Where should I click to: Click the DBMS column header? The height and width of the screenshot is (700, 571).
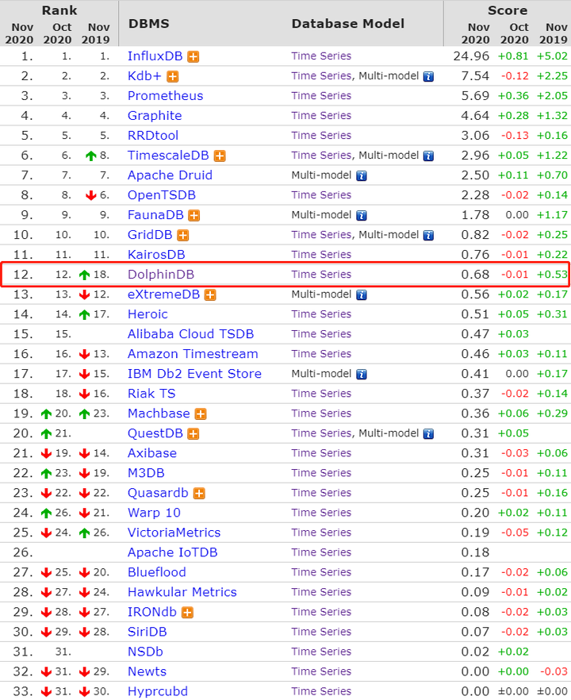pos(148,24)
